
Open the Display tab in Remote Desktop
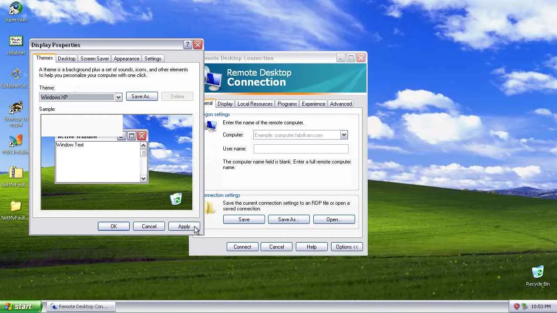225,104
